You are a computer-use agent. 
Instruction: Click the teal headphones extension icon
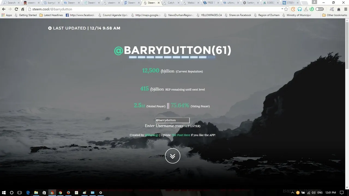pyautogui.click(x=300, y=9)
